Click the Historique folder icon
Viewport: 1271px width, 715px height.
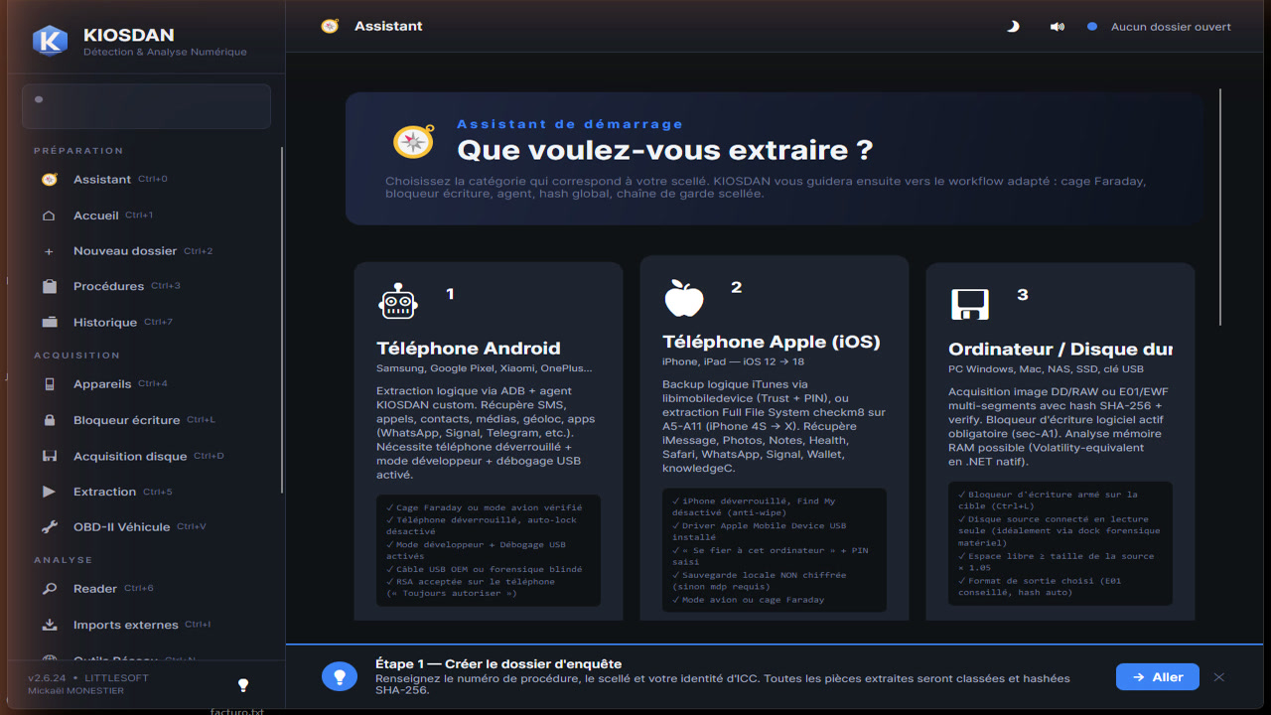pyautogui.click(x=50, y=323)
